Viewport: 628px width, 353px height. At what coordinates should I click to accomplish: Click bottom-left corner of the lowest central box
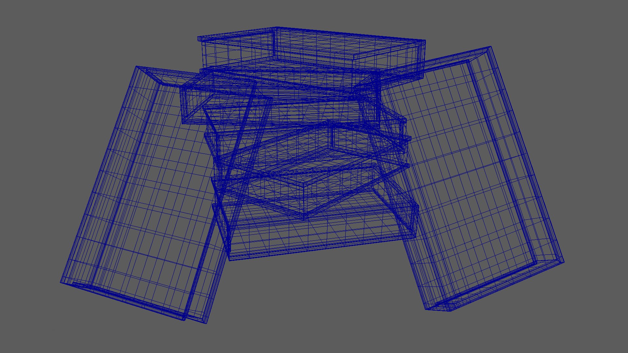pos(229,260)
